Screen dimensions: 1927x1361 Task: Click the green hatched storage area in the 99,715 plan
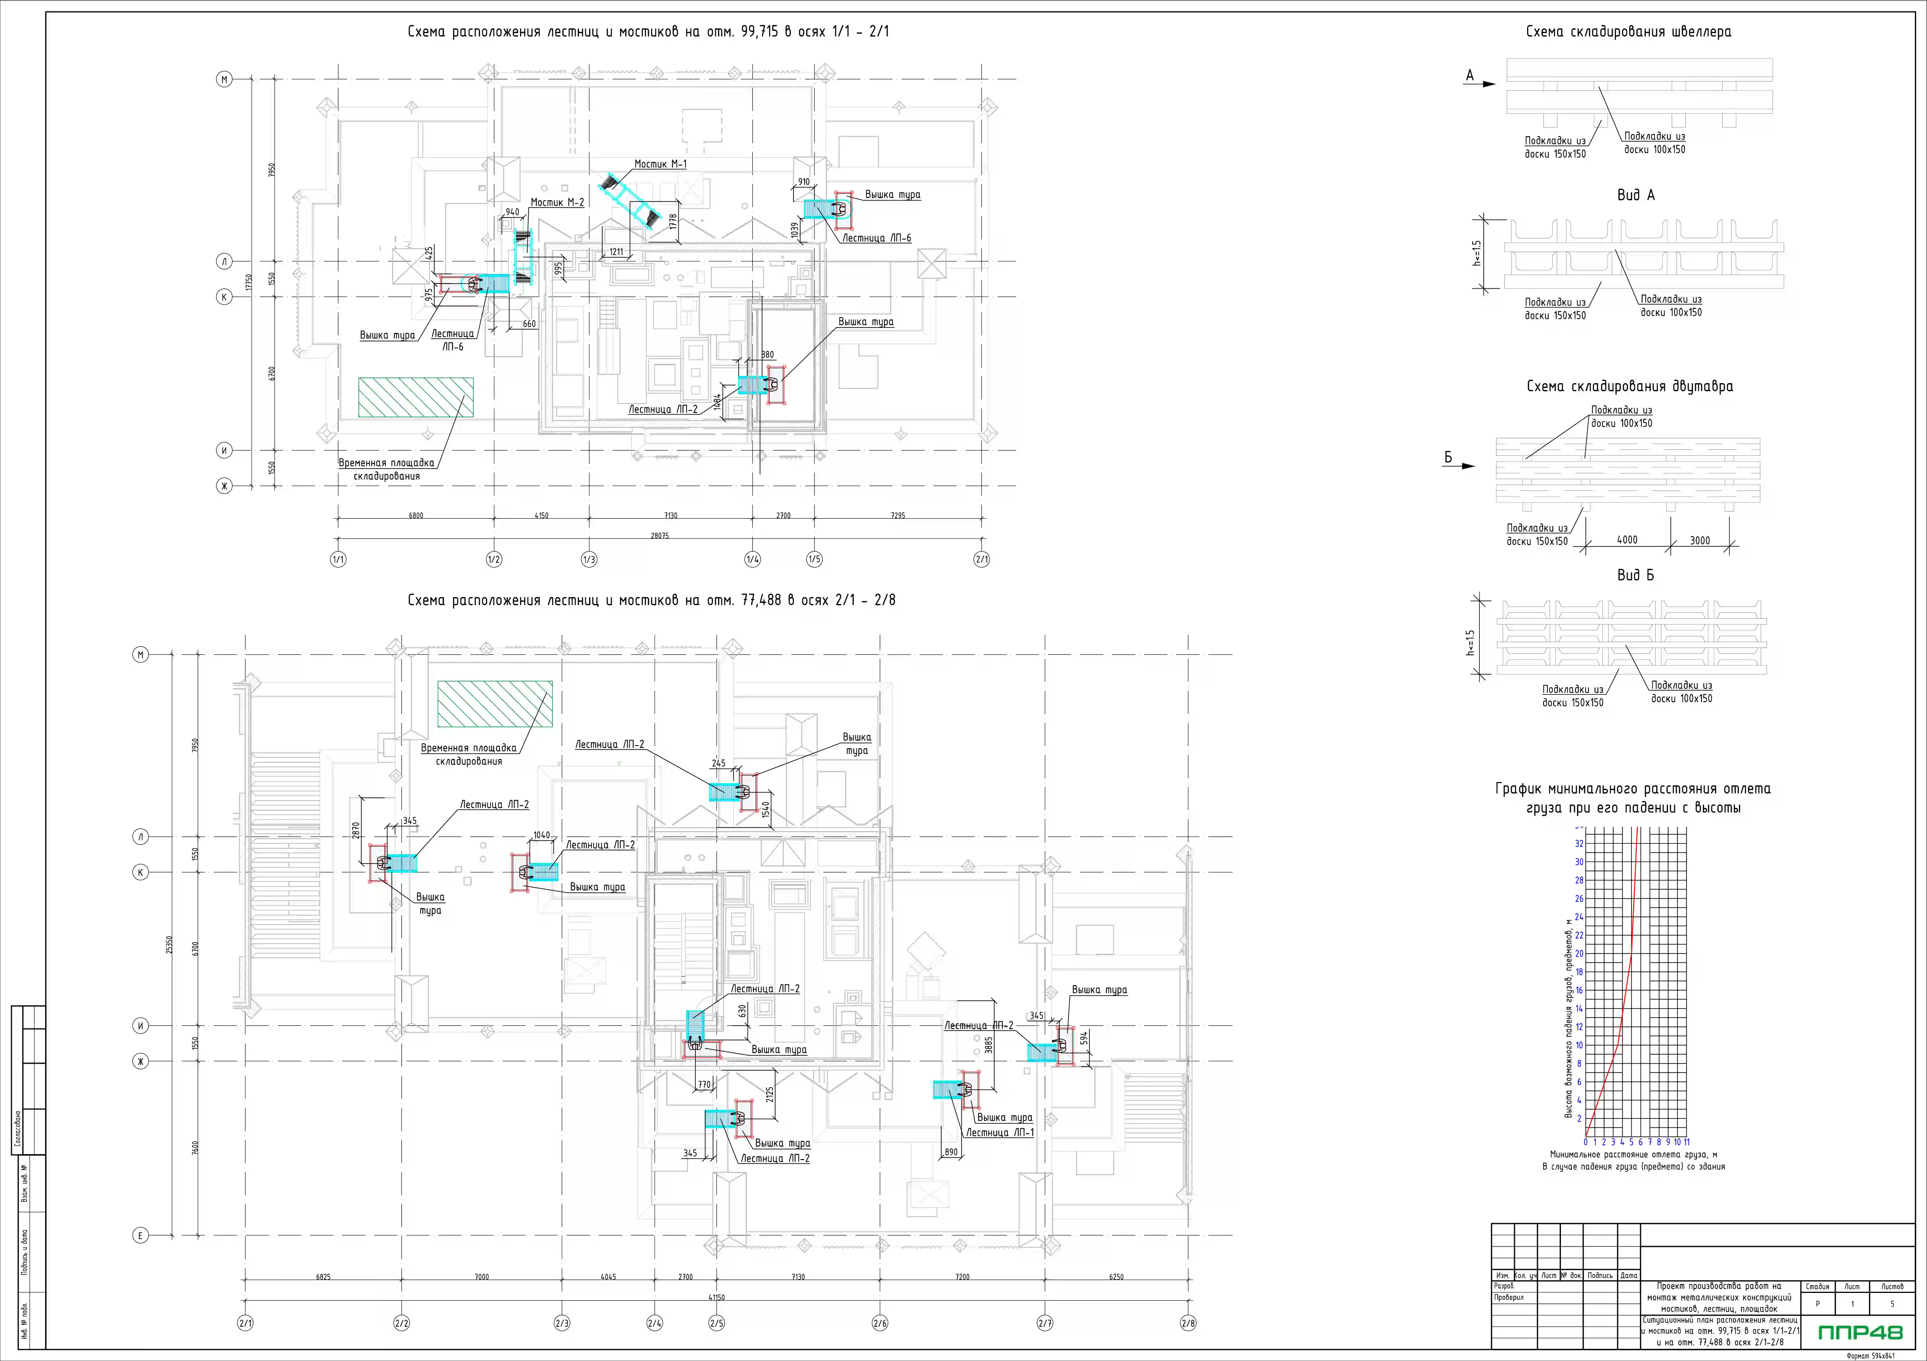coord(416,397)
